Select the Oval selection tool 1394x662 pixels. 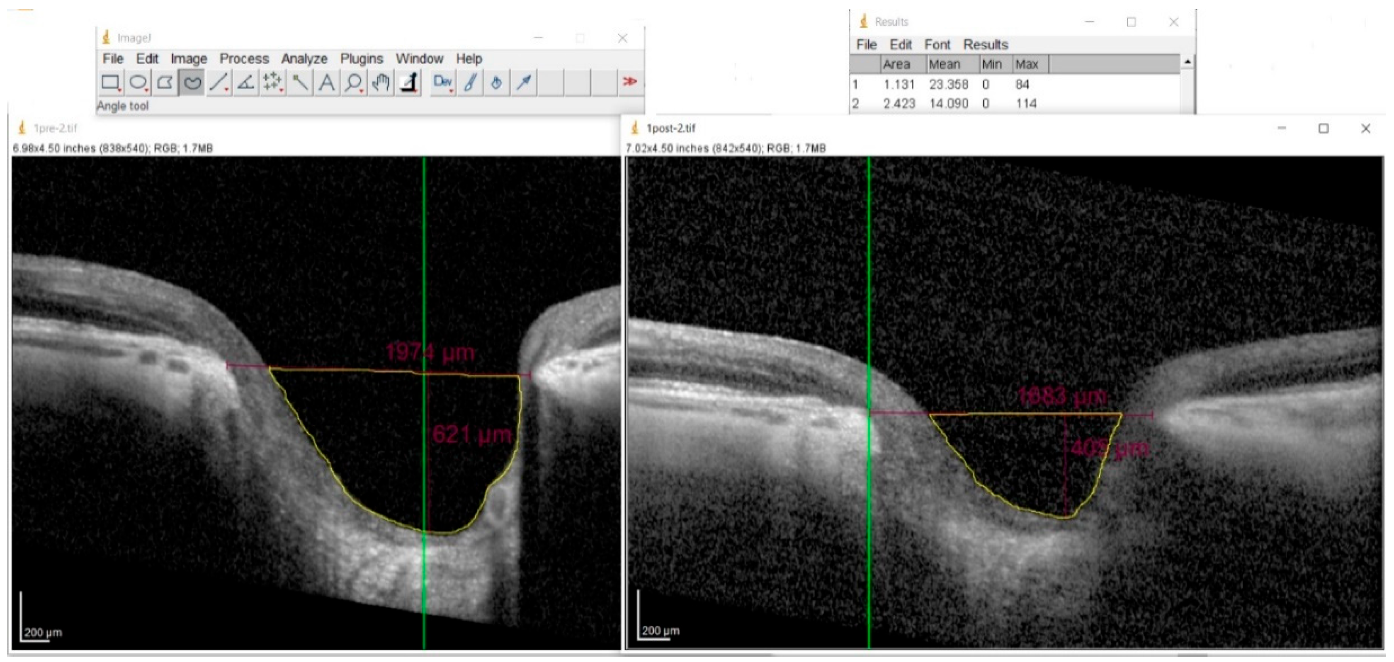coord(138,82)
